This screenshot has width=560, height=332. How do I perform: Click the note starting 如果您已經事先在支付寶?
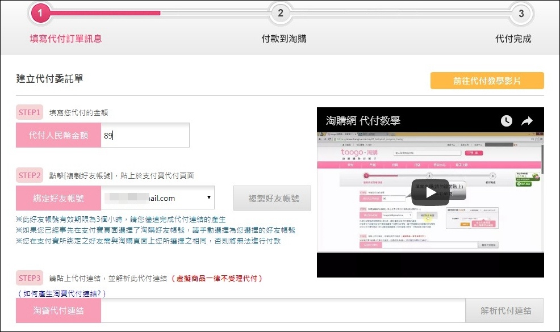pos(156,230)
